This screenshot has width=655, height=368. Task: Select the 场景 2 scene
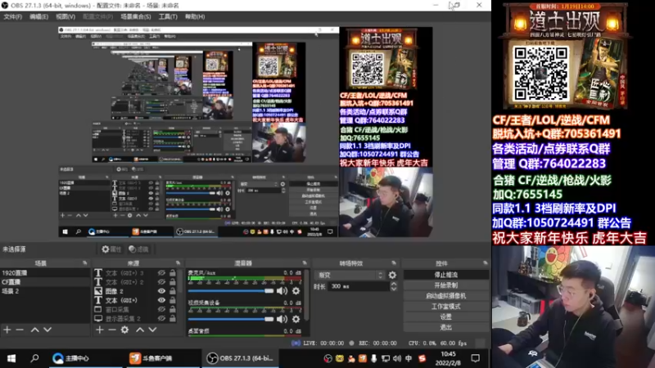pyautogui.click(x=45, y=291)
